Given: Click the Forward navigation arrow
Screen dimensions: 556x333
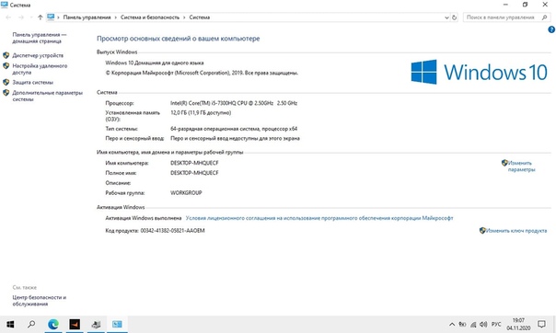Looking at the screenshot, I should 21,17.
